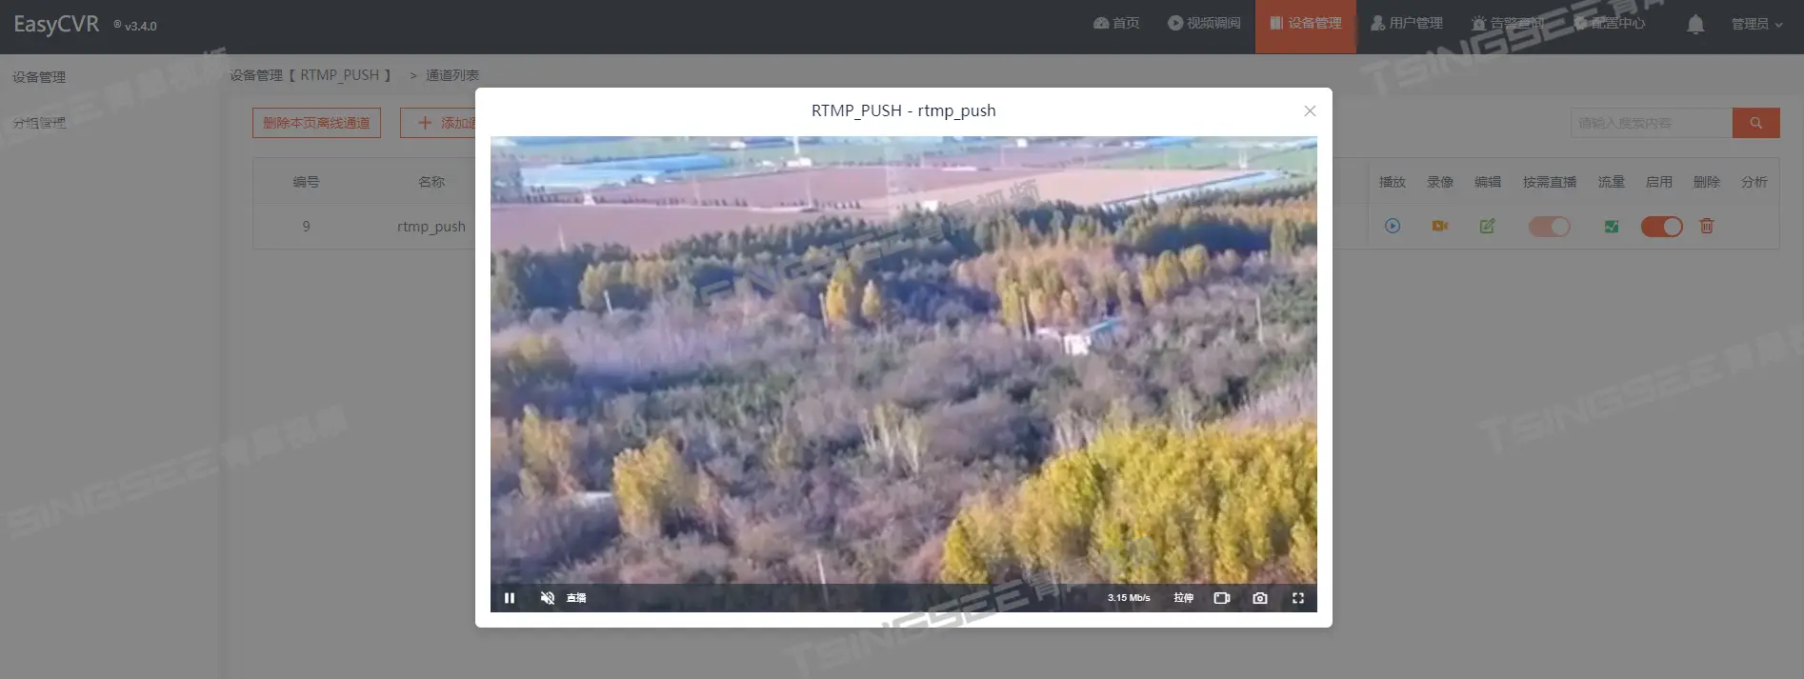This screenshot has height=679, width=1804.
Task: Click the rtmp_push name cell
Action: 431,227
